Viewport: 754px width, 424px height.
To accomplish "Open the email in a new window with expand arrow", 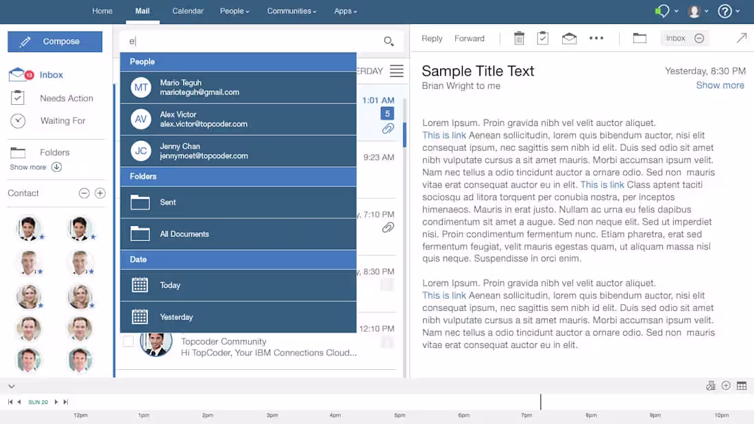I will 742,38.
